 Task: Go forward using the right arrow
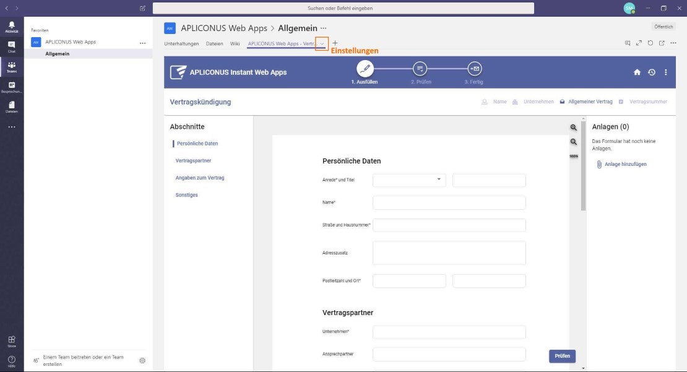(x=17, y=8)
